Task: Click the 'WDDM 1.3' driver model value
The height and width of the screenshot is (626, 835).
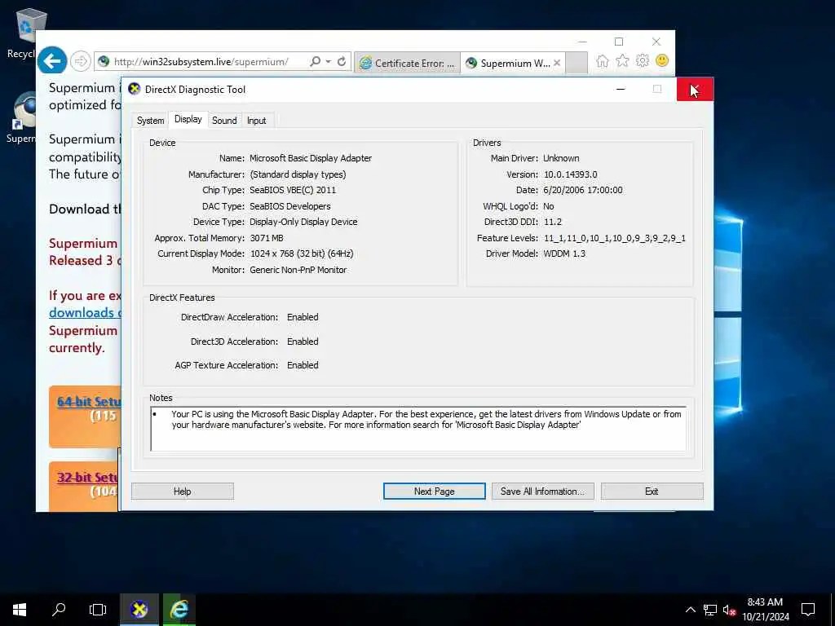Action: (564, 253)
